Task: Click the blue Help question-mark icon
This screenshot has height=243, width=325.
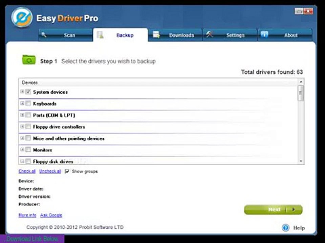Action: coord(286,228)
